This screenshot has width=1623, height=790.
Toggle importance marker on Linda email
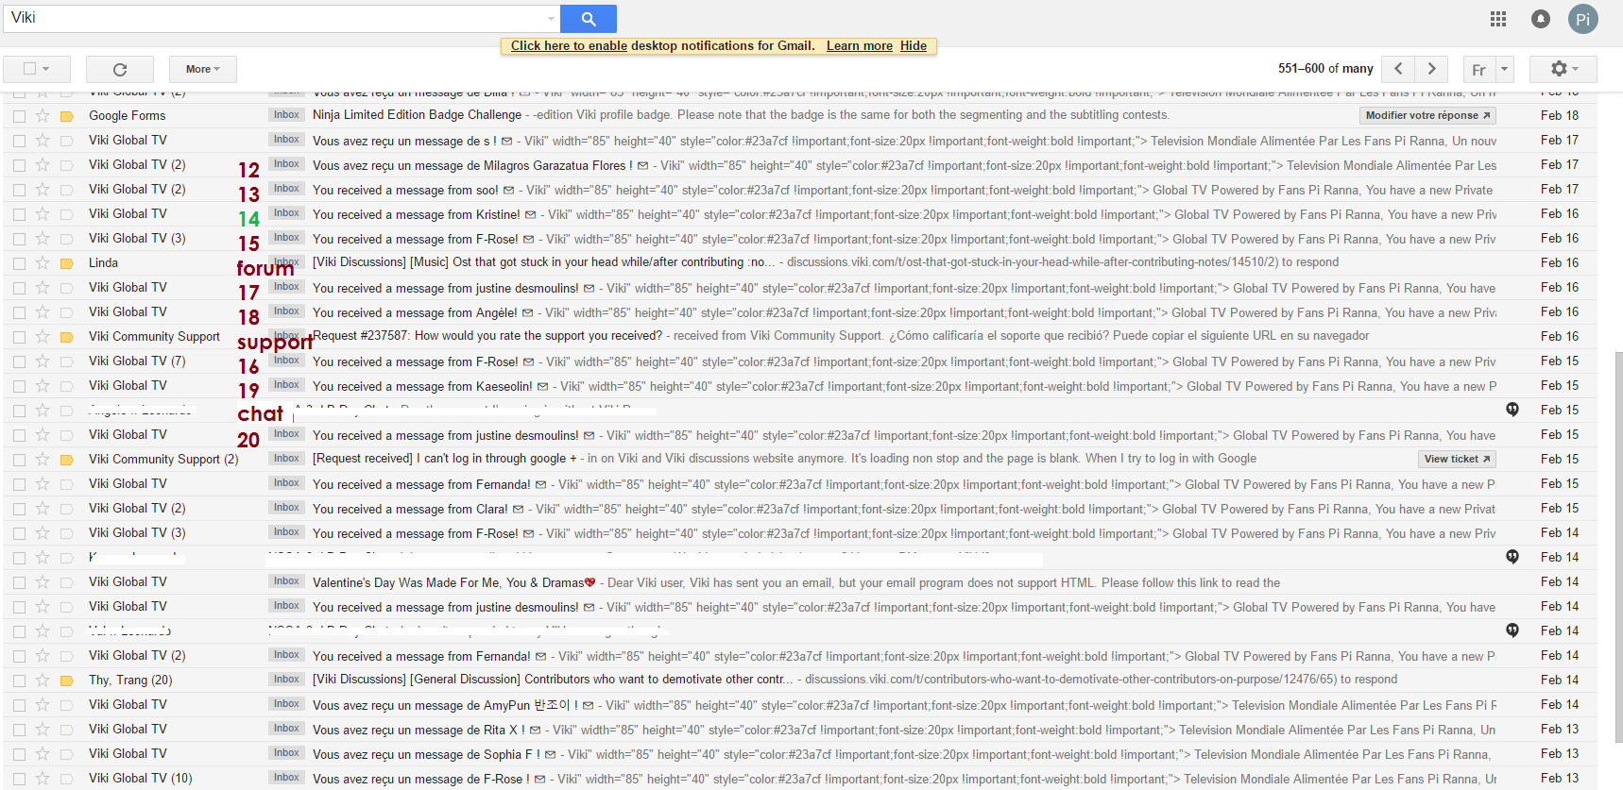click(67, 263)
